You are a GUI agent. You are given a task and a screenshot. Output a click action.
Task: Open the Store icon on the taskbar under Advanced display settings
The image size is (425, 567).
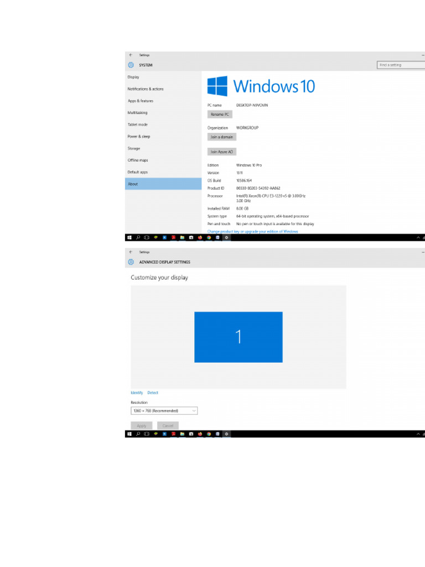[191, 434]
